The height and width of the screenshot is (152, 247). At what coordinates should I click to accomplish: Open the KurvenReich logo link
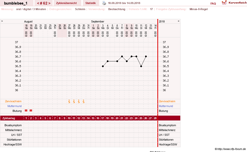(234, 3)
